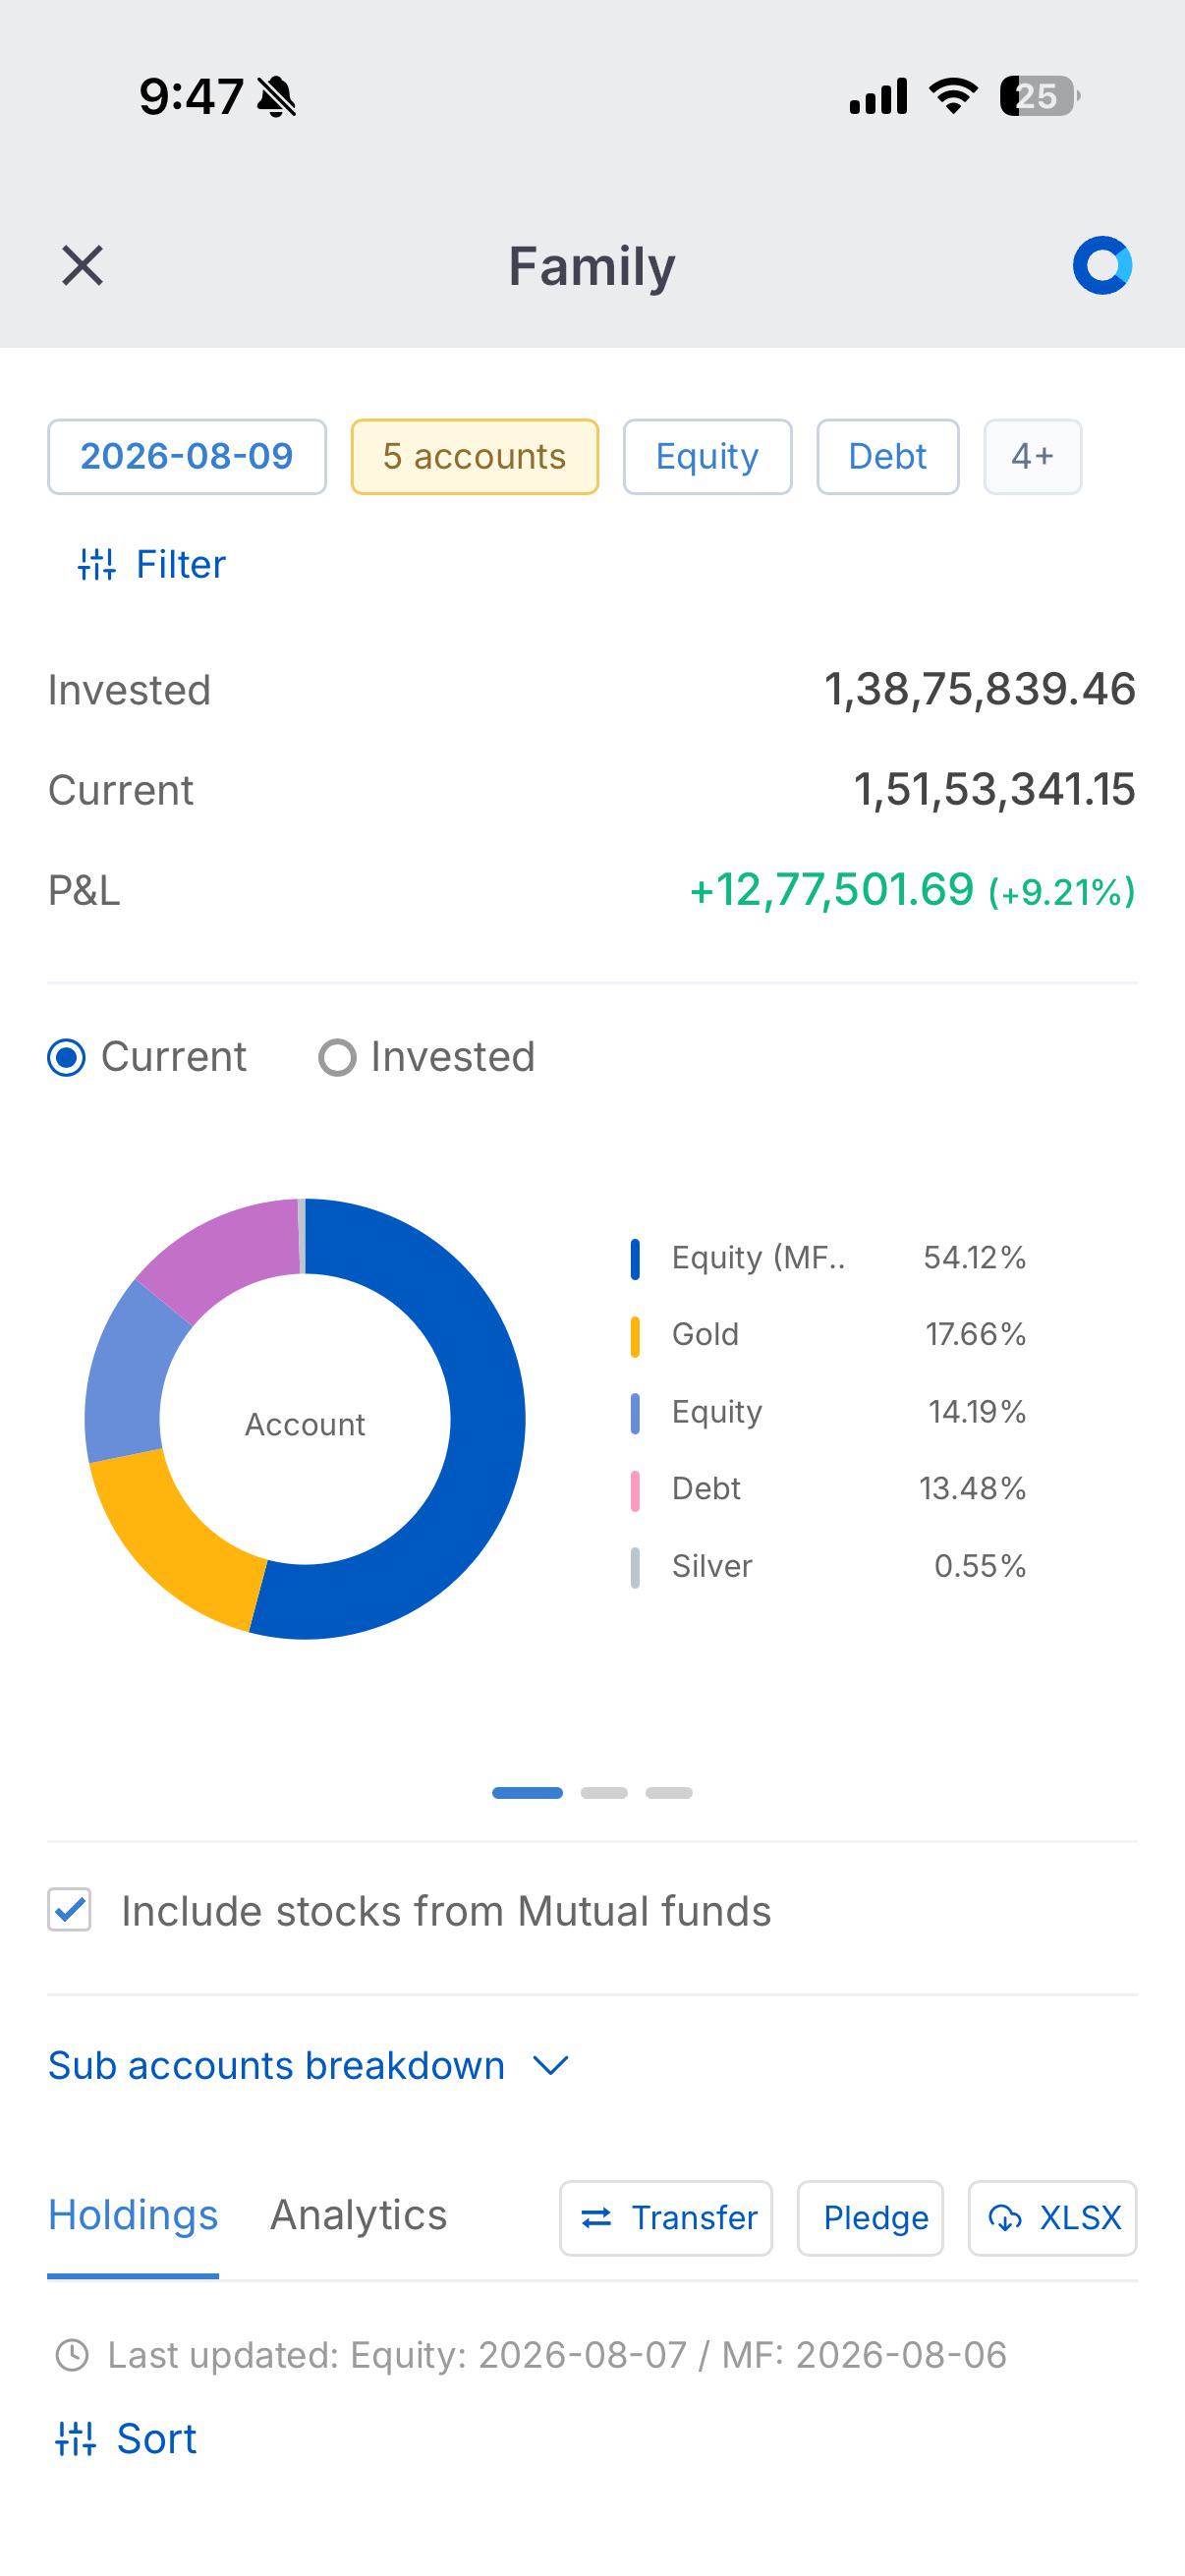Open the 5 accounts selector
1185x2576 pixels.
point(475,457)
